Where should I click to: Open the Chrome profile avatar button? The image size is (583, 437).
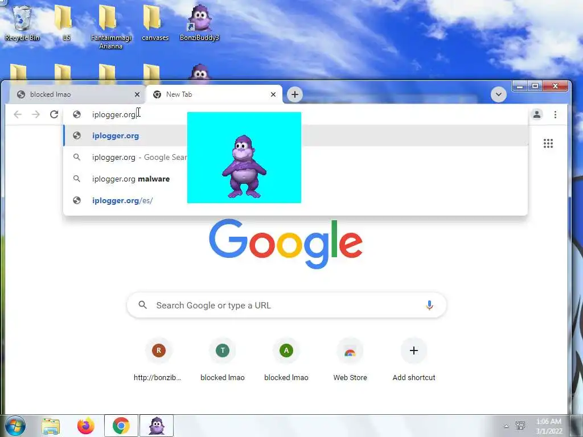click(x=536, y=114)
